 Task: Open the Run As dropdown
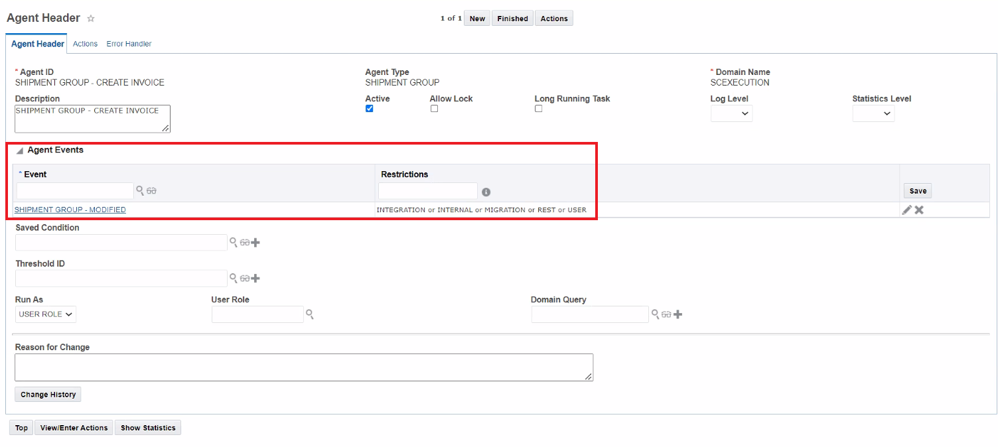tap(46, 314)
